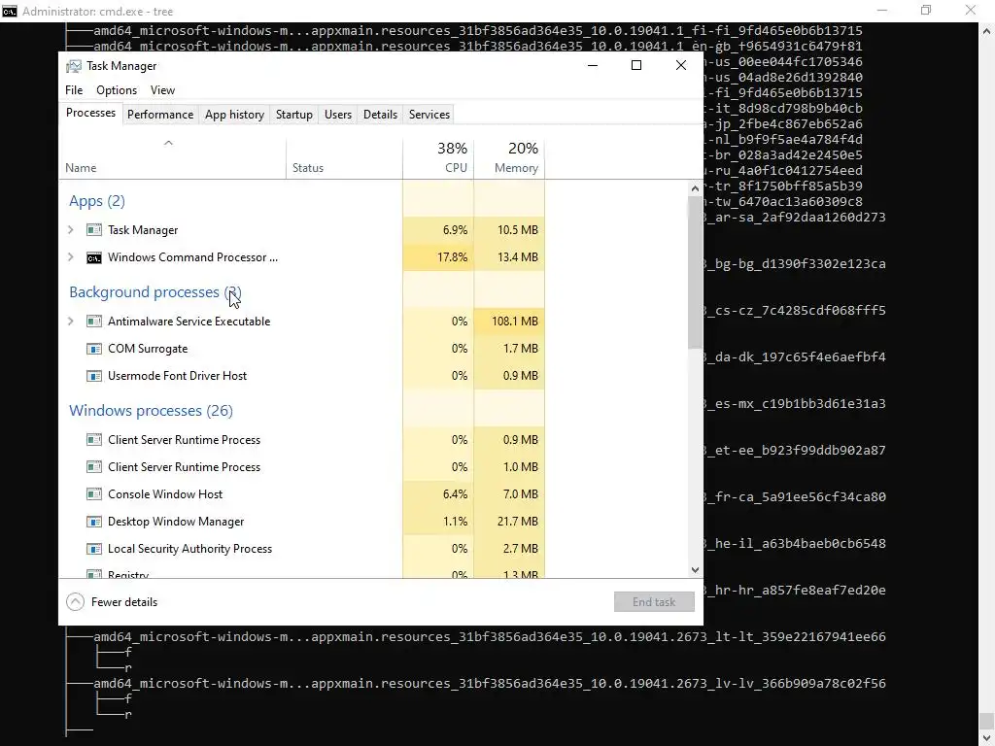995x746 pixels.
Task: Click the Task Manager process row icon
Action: pos(94,229)
